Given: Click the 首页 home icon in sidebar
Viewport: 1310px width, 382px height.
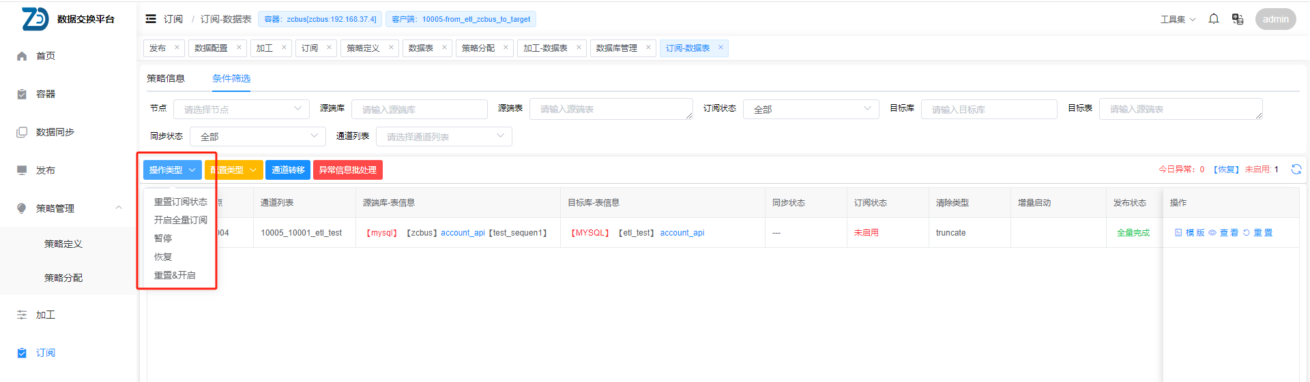Looking at the screenshot, I should 22,56.
